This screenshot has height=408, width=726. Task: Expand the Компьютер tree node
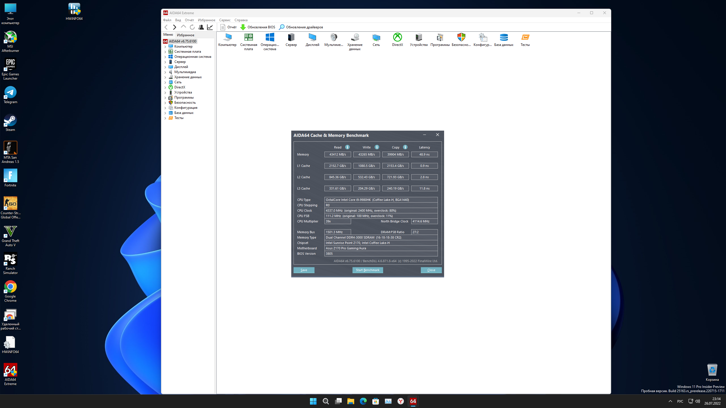click(x=165, y=47)
